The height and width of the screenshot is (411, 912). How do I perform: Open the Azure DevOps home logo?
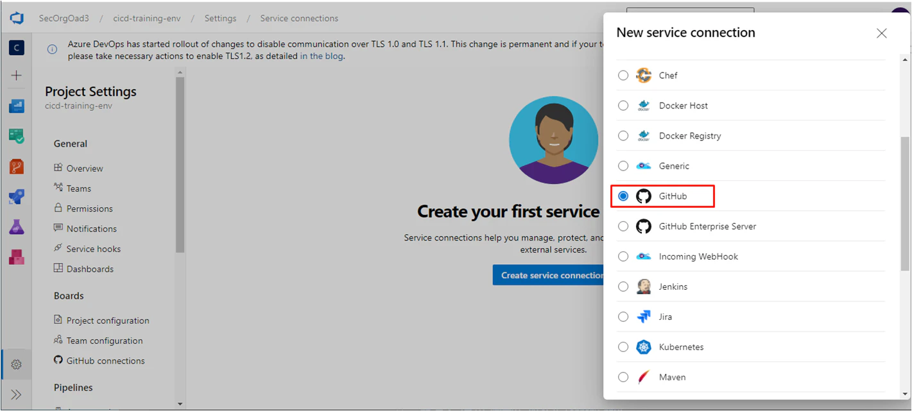(17, 18)
